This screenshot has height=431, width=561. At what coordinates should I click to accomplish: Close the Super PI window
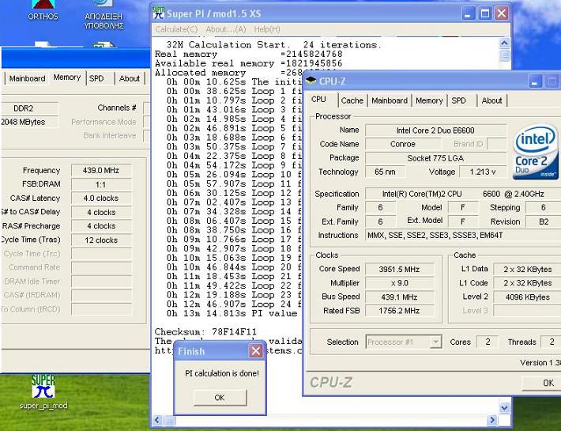[502, 13]
